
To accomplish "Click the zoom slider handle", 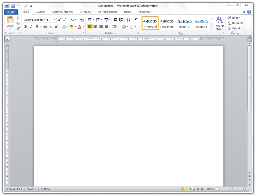I will [231, 189].
